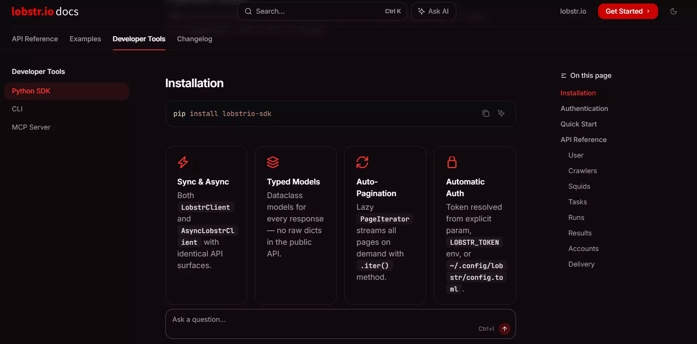Go to the Accounts subsection
The height and width of the screenshot is (344, 697).
583,249
